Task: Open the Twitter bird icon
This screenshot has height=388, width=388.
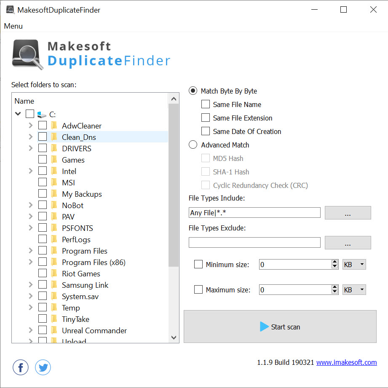Action: [43, 367]
